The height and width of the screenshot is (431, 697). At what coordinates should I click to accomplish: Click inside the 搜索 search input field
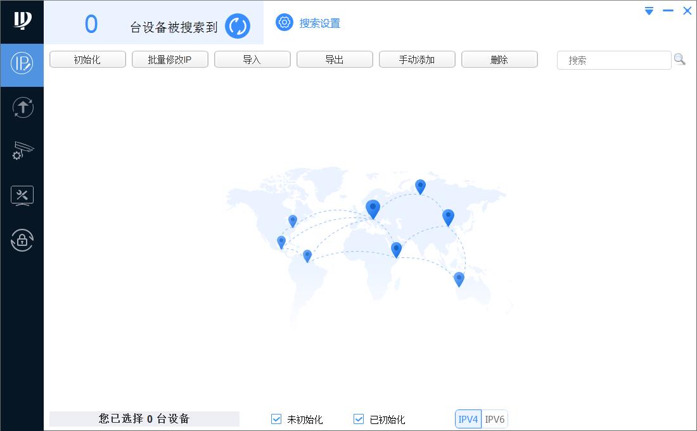(x=608, y=60)
